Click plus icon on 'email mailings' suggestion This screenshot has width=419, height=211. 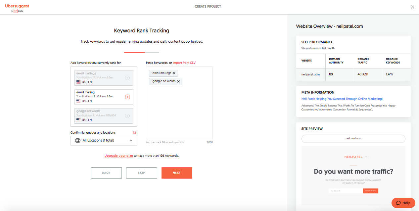point(127,78)
